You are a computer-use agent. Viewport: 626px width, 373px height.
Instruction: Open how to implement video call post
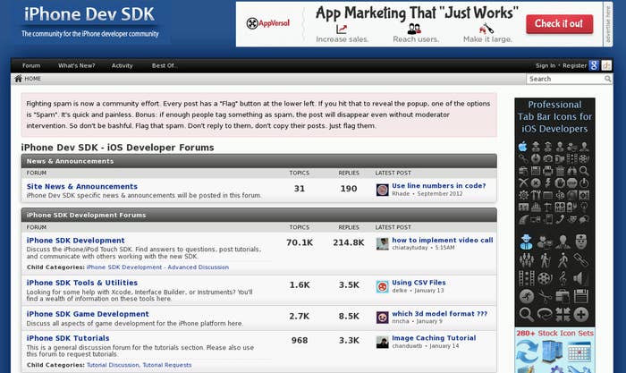[x=443, y=240]
